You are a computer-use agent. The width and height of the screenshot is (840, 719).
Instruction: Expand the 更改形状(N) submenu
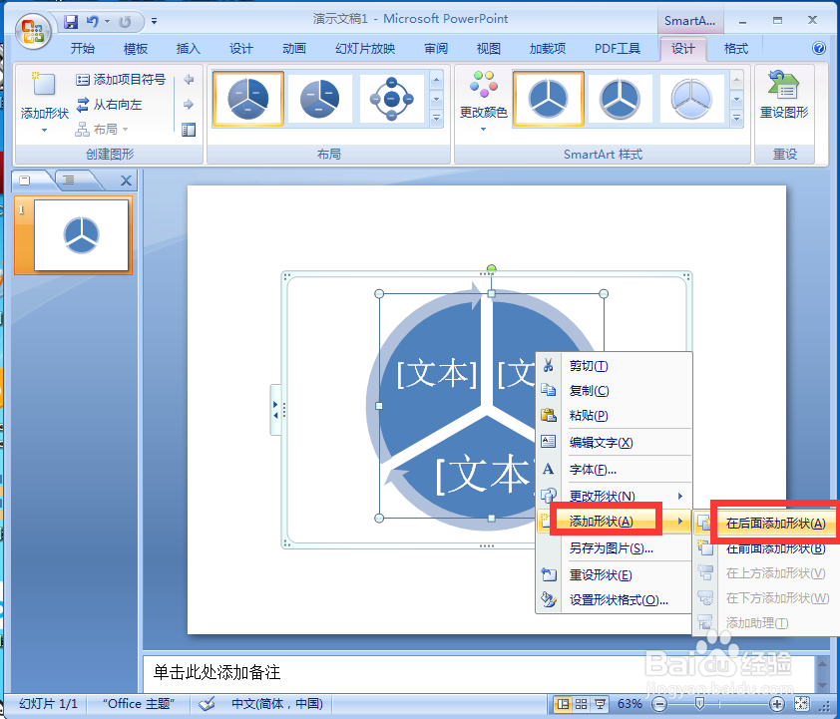(614, 496)
